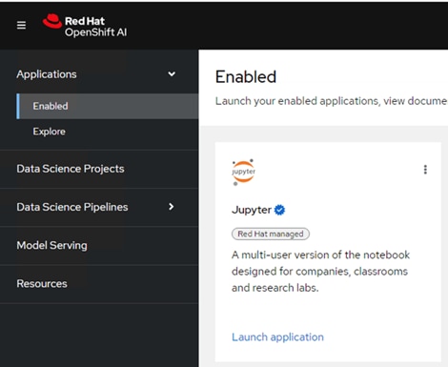Click the Red Hat managed label
The height and width of the screenshot is (367, 448).
[271, 234]
